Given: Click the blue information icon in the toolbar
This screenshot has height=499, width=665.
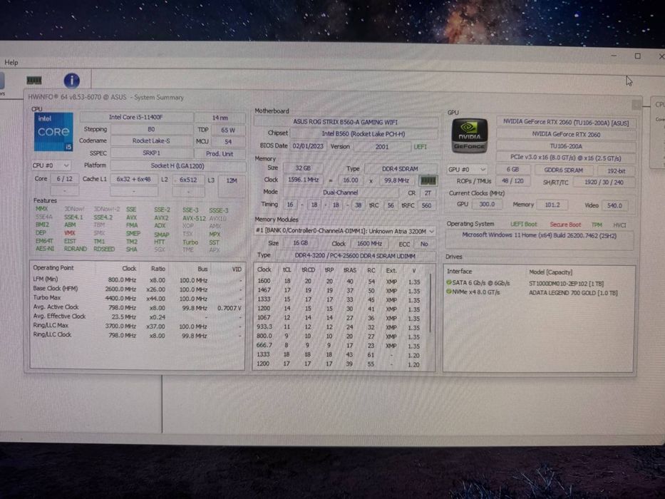Looking at the screenshot, I should 72,80.
